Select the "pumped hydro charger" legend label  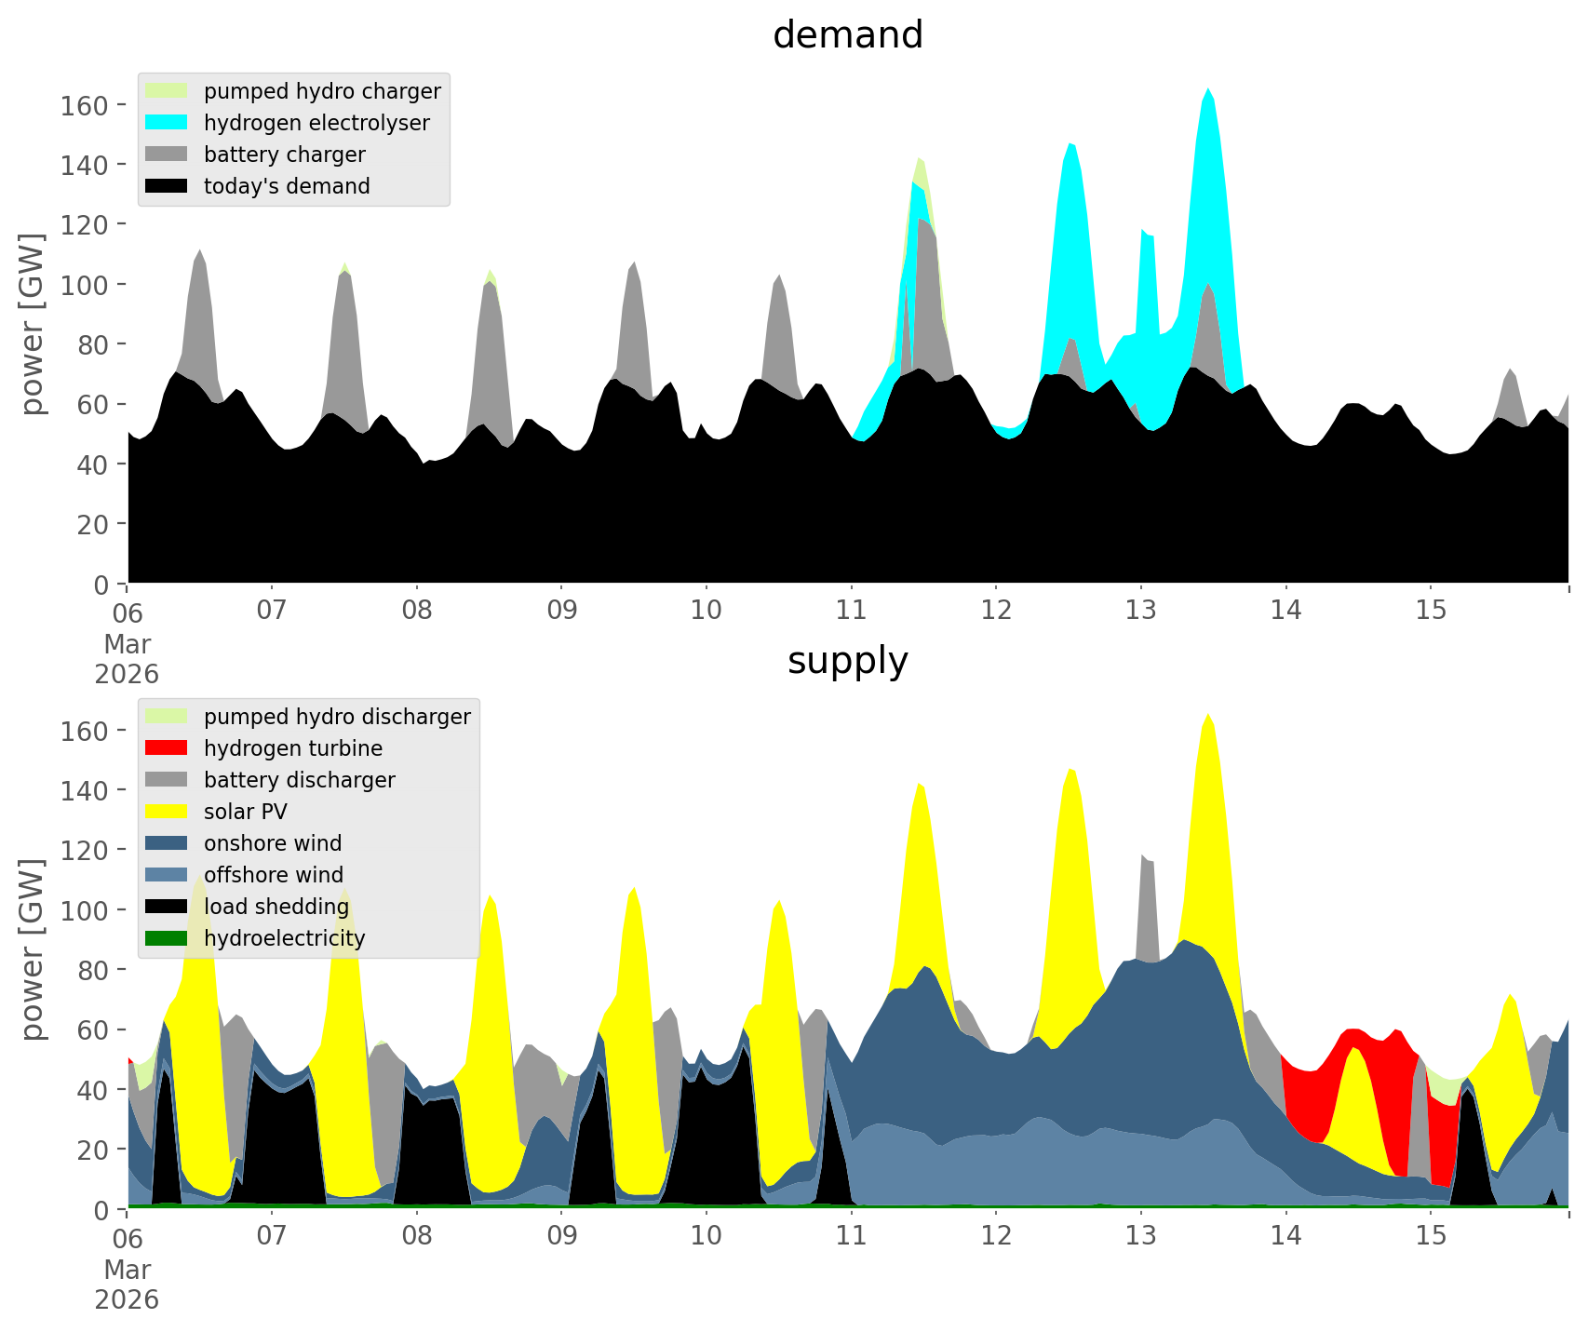point(322,91)
